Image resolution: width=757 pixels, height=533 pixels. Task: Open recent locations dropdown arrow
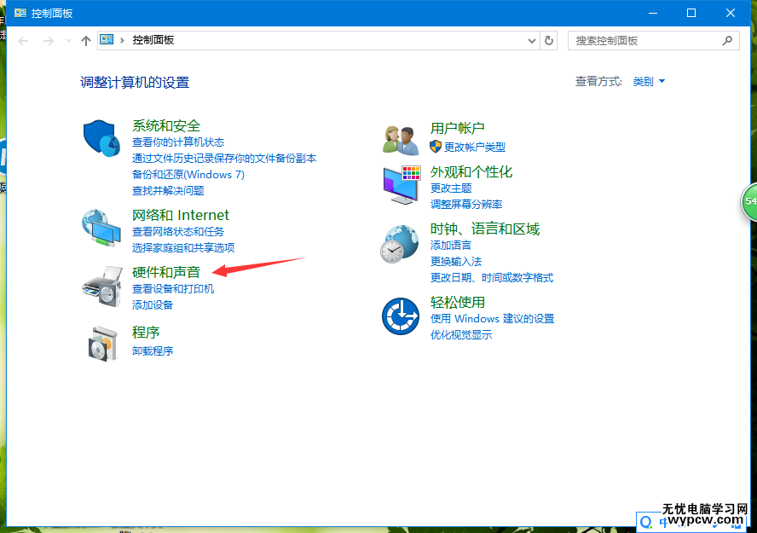[68, 41]
